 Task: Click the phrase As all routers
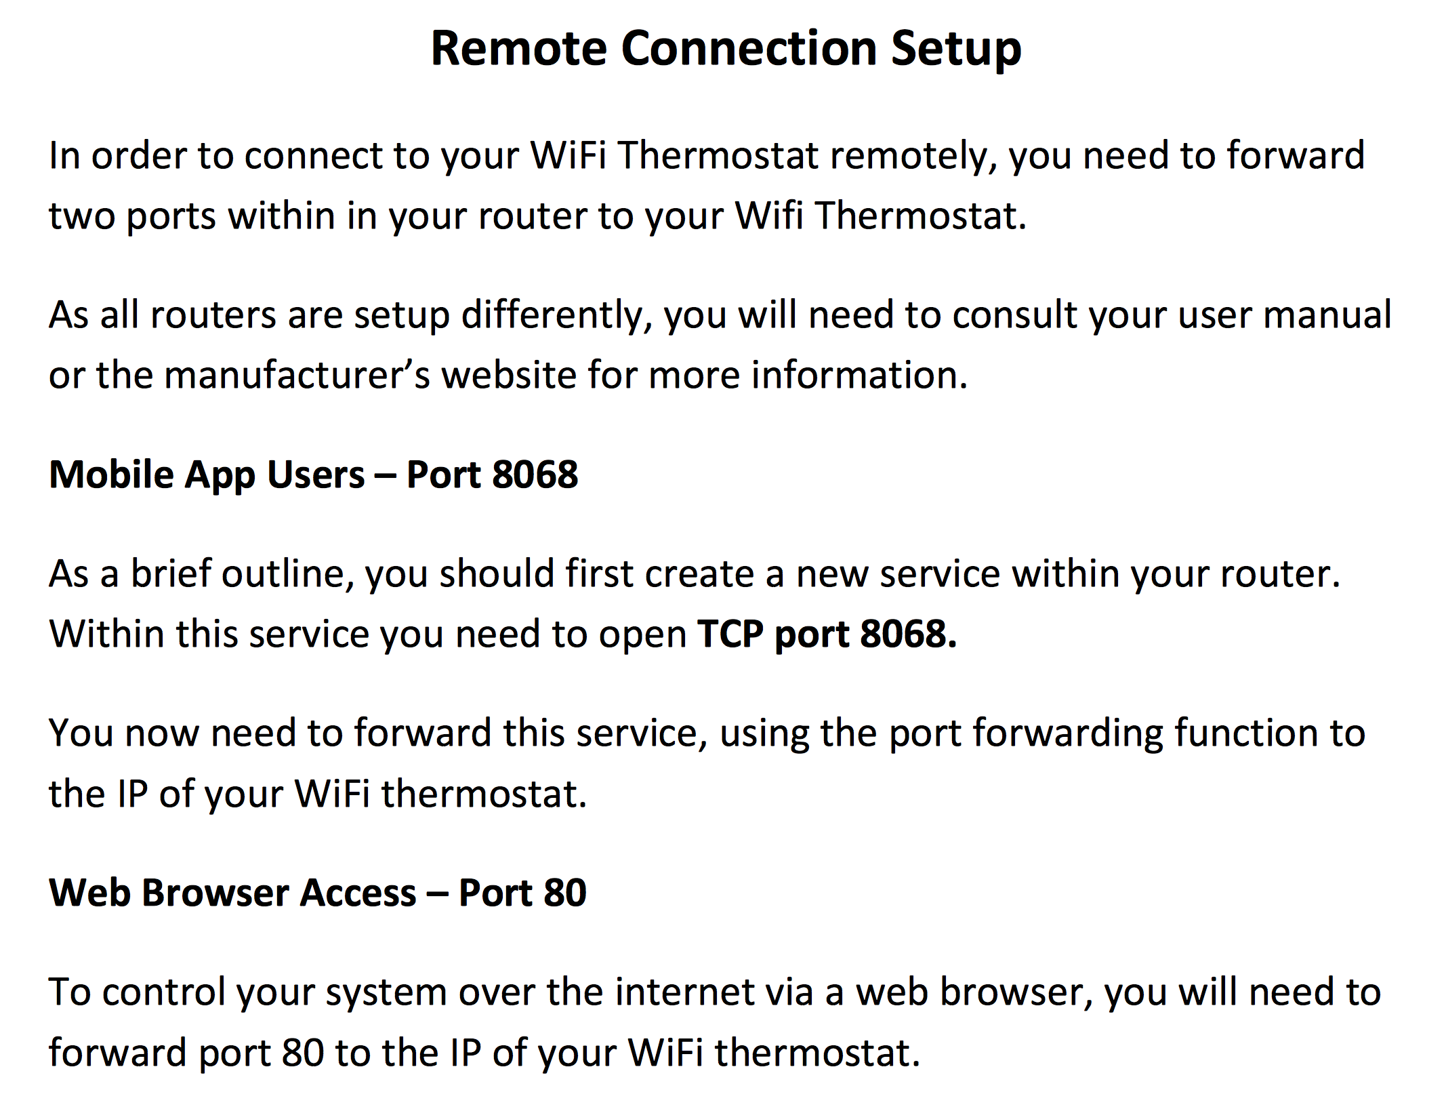point(163,315)
